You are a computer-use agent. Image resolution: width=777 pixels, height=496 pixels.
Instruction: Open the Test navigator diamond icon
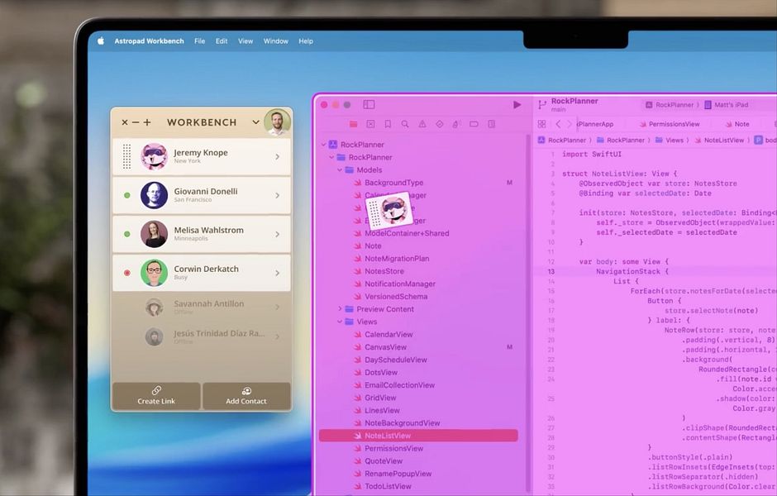pyautogui.click(x=440, y=124)
